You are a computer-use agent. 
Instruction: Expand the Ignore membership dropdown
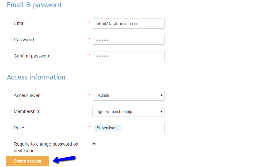click(x=129, y=112)
